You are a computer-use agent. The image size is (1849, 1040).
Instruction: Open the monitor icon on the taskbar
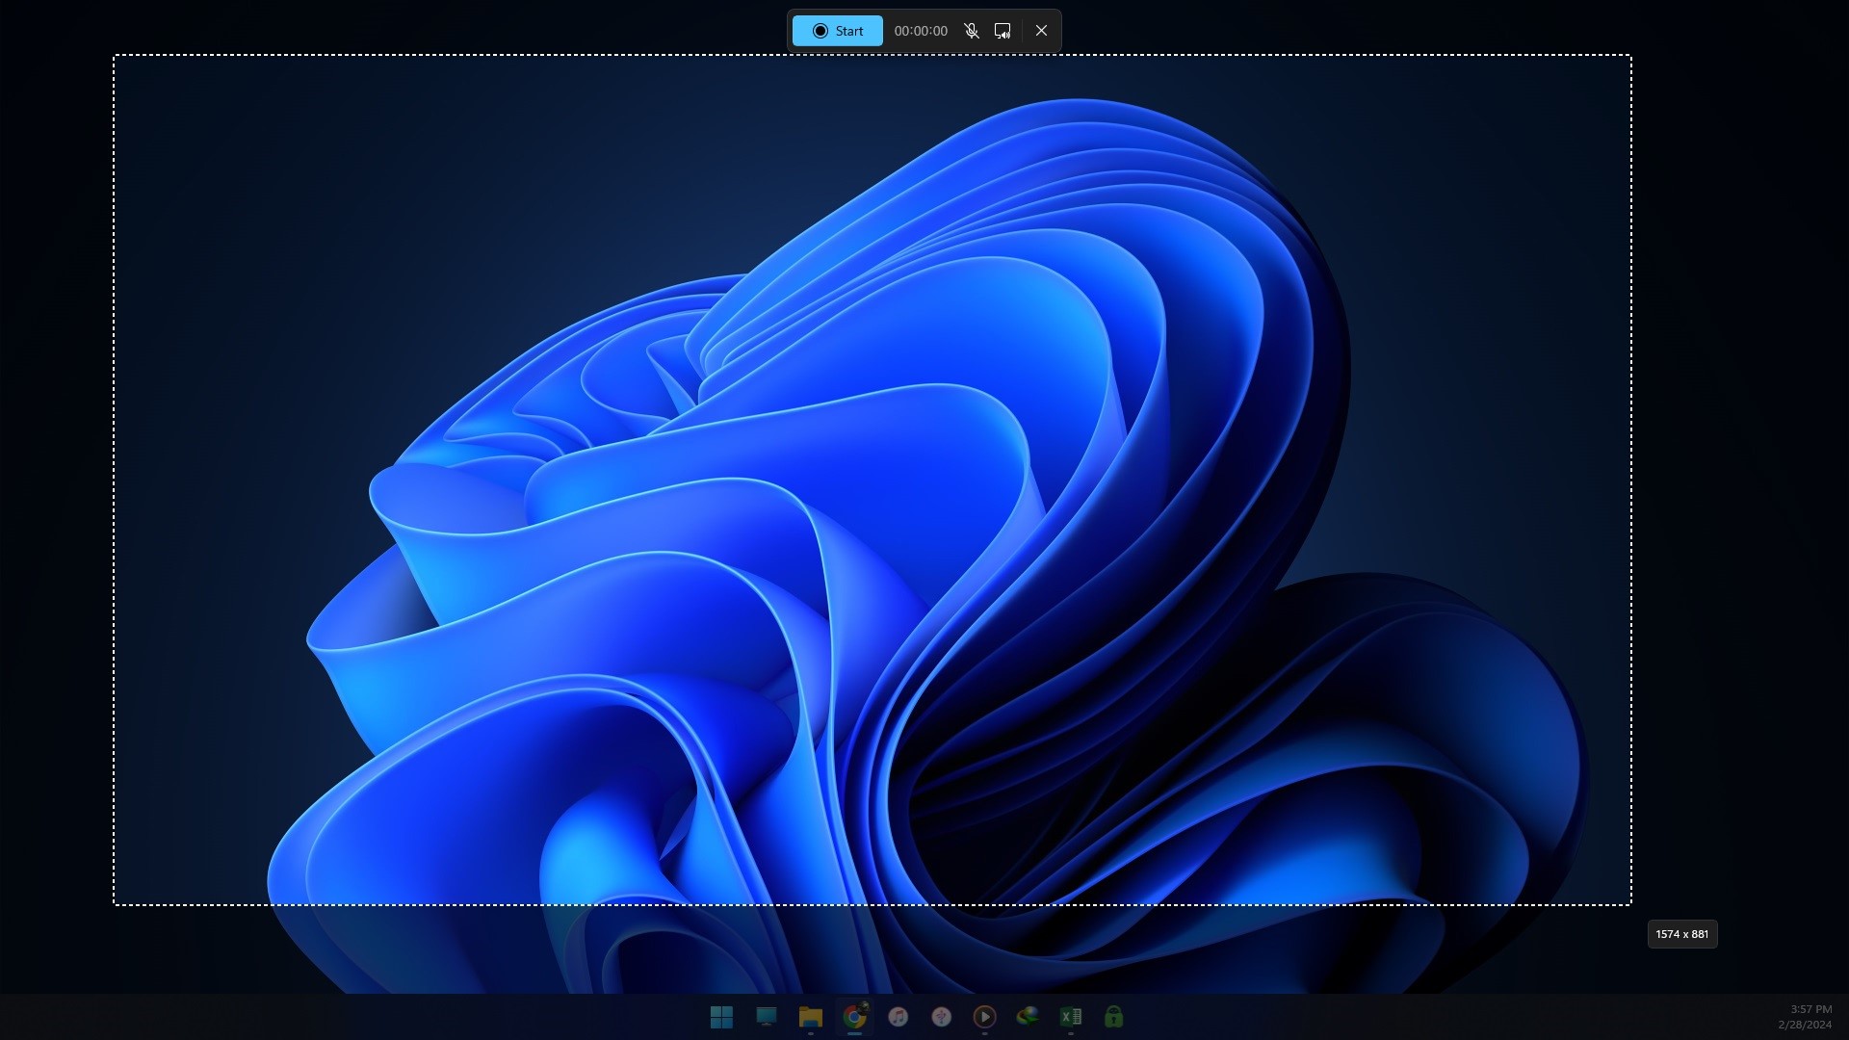767,1017
